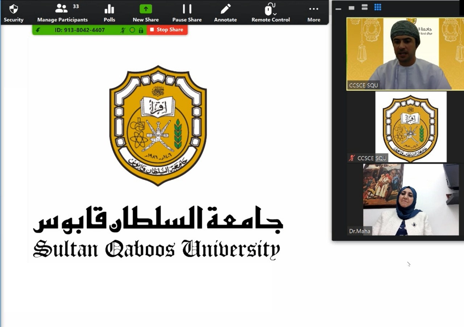Open the Security shield options
The width and height of the screenshot is (464, 327).
[x=13, y=13]
